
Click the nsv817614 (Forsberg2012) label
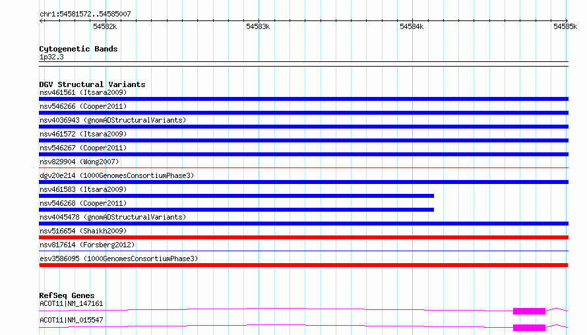point(87,245)
